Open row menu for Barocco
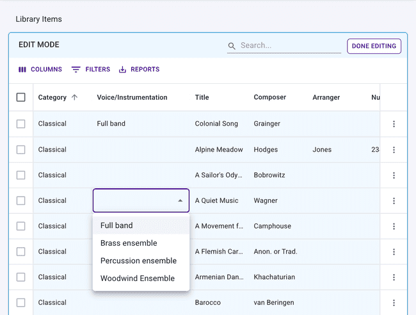Screen dimensions: 416x315 coord(394,303)
